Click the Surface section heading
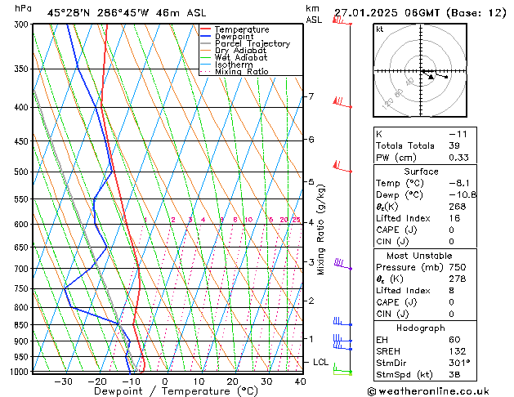 [421, 172]
